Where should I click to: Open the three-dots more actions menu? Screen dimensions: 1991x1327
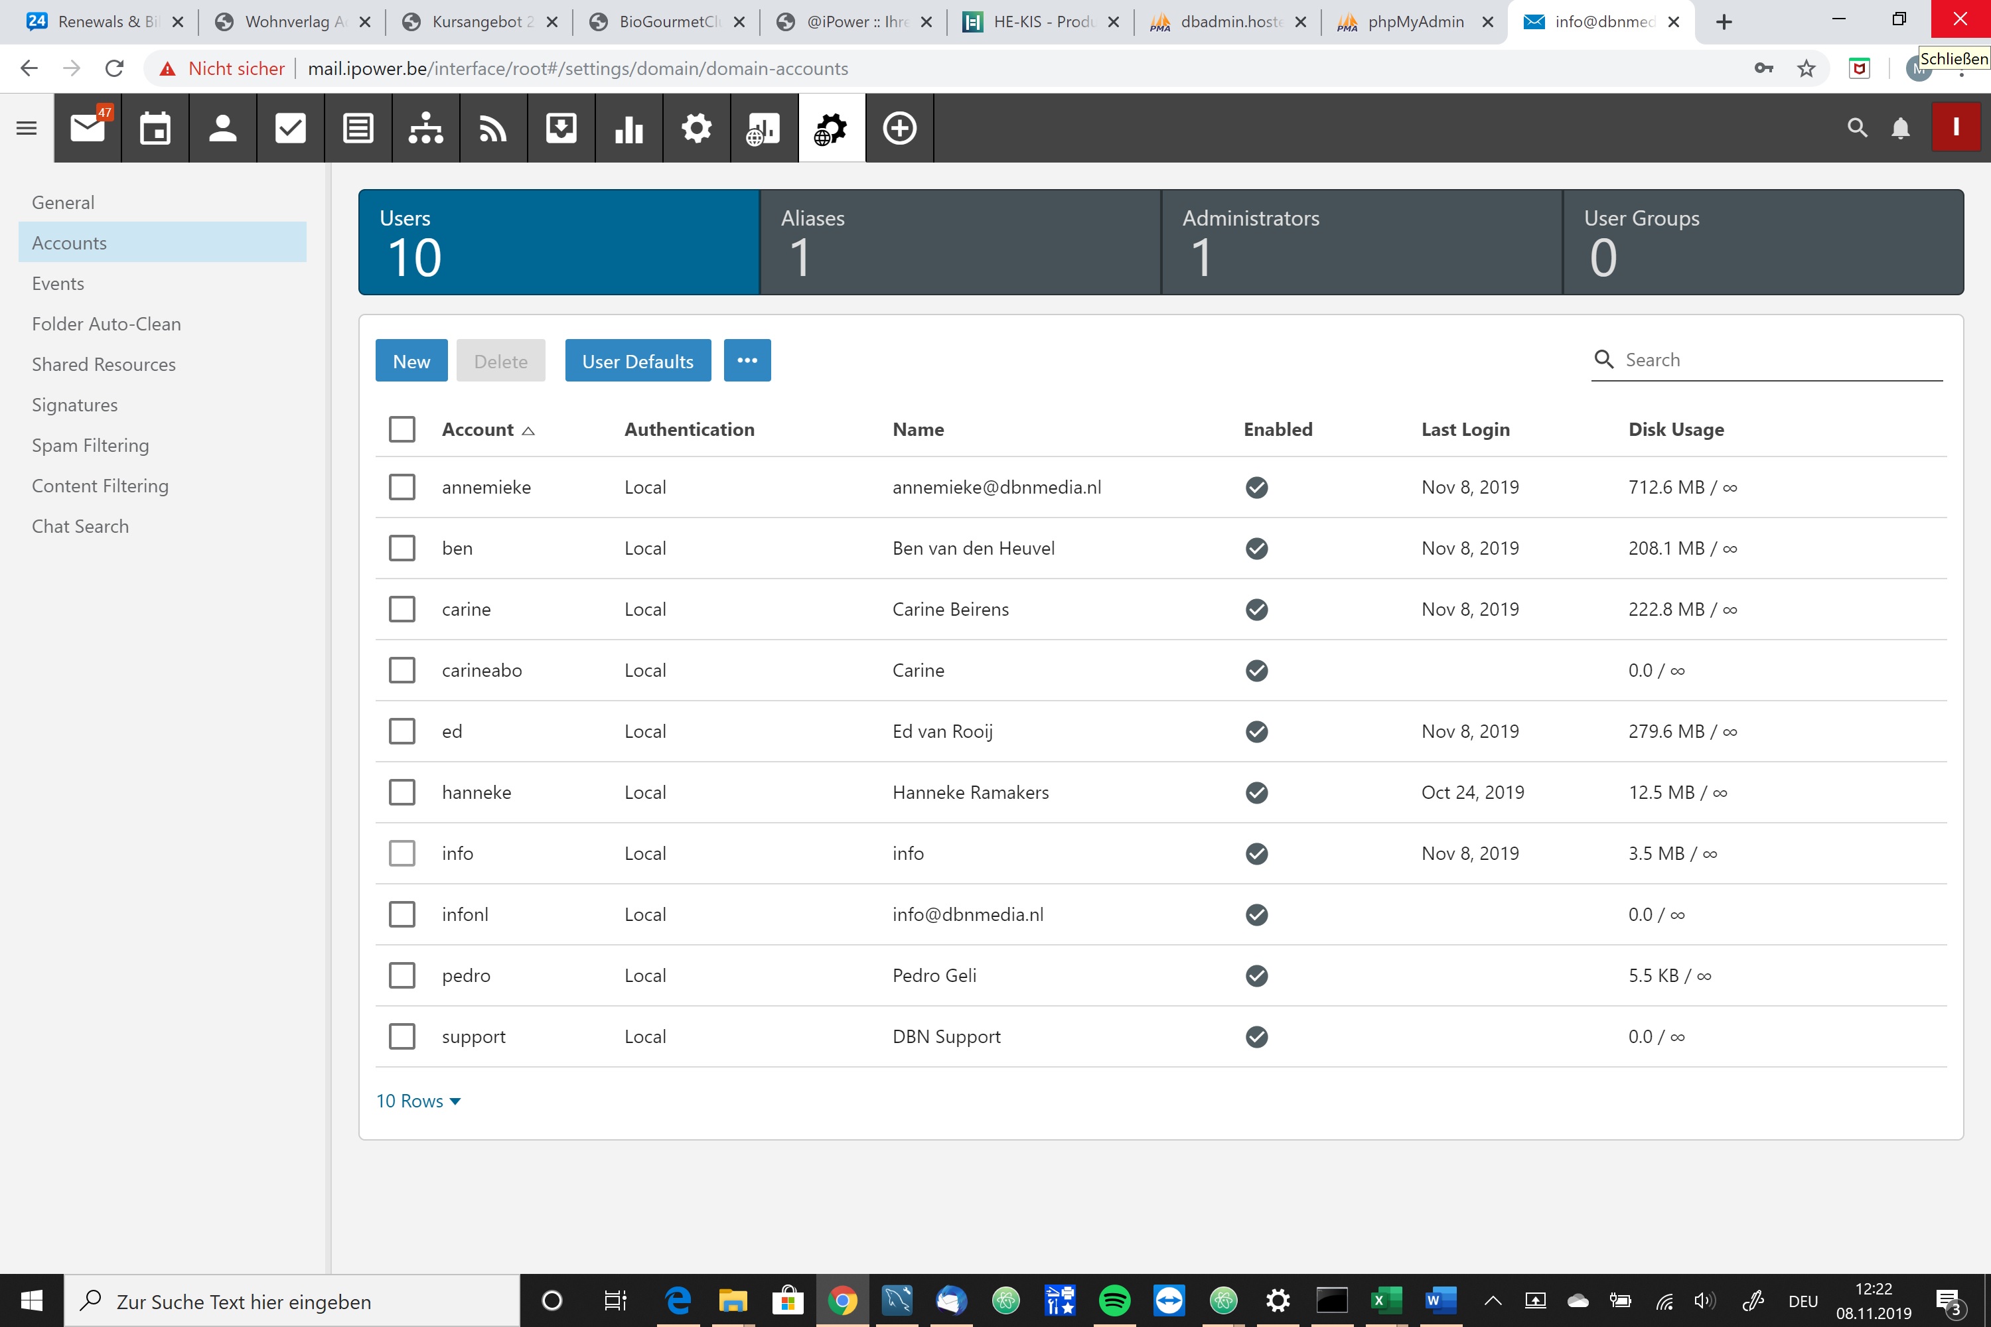point(747,362)
